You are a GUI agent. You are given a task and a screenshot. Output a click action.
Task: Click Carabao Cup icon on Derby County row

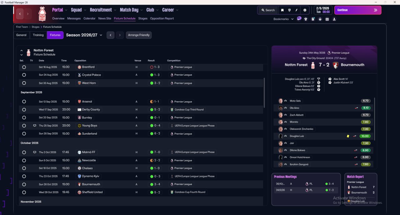(x=172, y=110)
